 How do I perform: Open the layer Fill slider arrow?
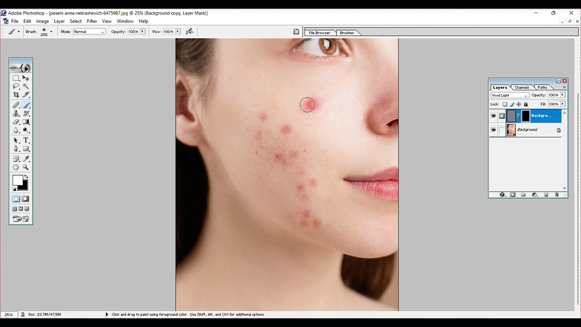[562, 104]
